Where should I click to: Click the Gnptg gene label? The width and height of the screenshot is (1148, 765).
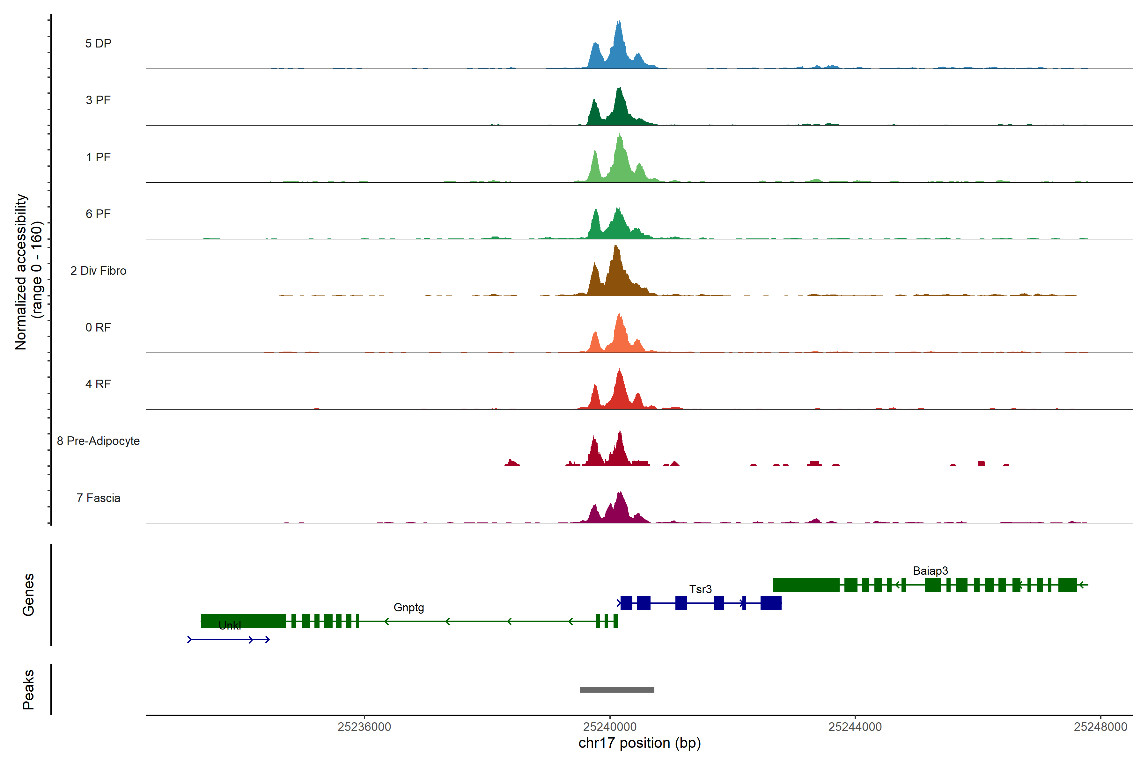[408, 608]
